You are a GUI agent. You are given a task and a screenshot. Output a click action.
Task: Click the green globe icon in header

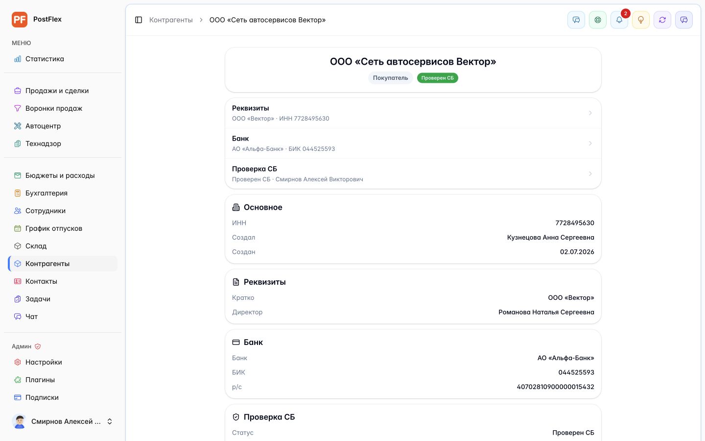point(598,20)
